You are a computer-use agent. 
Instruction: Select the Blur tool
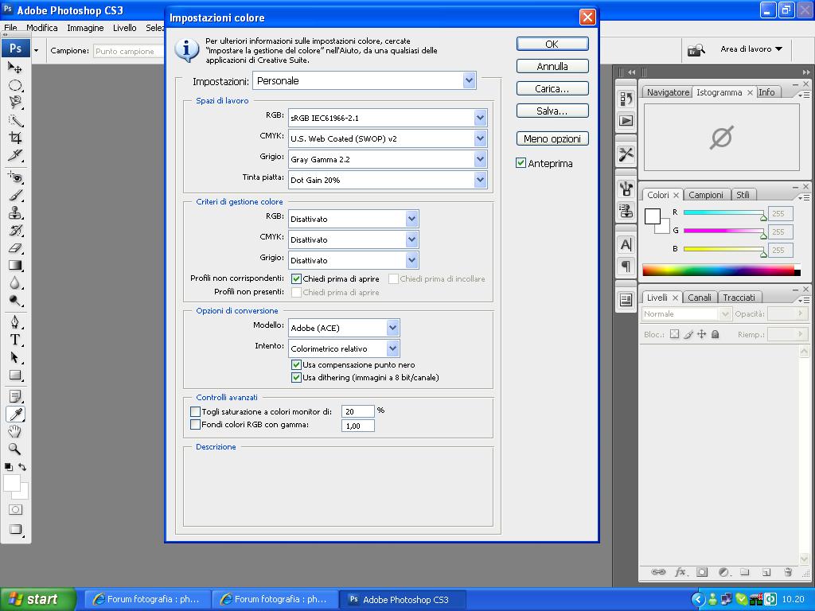(x=15, y=283)
